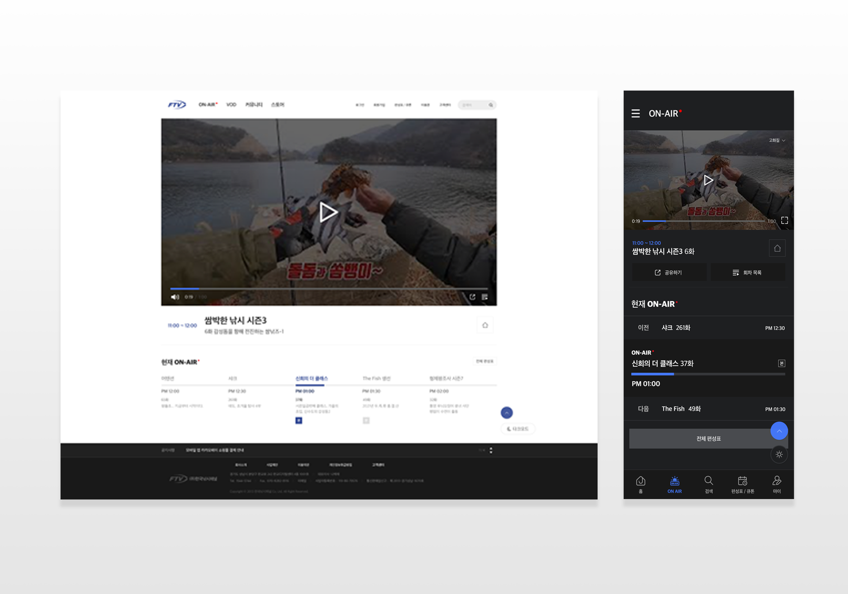Toggle 다크모드 dark mode on desktop page

tap(518, 429)
